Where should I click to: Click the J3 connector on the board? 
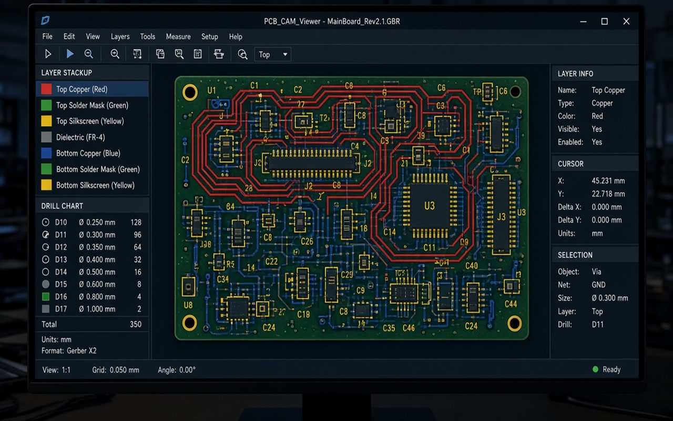pyautogui.click(x=501, y=215)
